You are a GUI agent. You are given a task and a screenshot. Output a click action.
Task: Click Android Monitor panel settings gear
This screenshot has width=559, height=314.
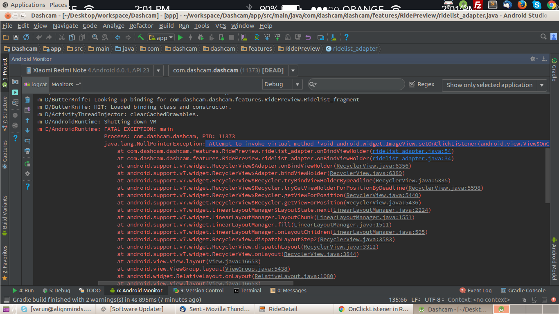[534, 59]
